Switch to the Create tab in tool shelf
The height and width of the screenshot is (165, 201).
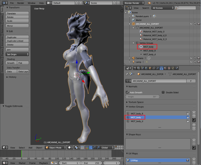(x=2, y=19)
